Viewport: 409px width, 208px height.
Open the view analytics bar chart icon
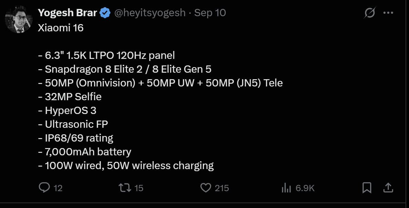pos(286,188)
